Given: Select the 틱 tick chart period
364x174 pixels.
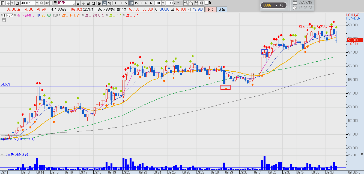Looking at the screenshot, I should point(109,3).
